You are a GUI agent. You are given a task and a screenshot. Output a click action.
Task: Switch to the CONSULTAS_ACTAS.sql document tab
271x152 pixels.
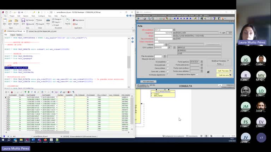(x=14, y=31)
